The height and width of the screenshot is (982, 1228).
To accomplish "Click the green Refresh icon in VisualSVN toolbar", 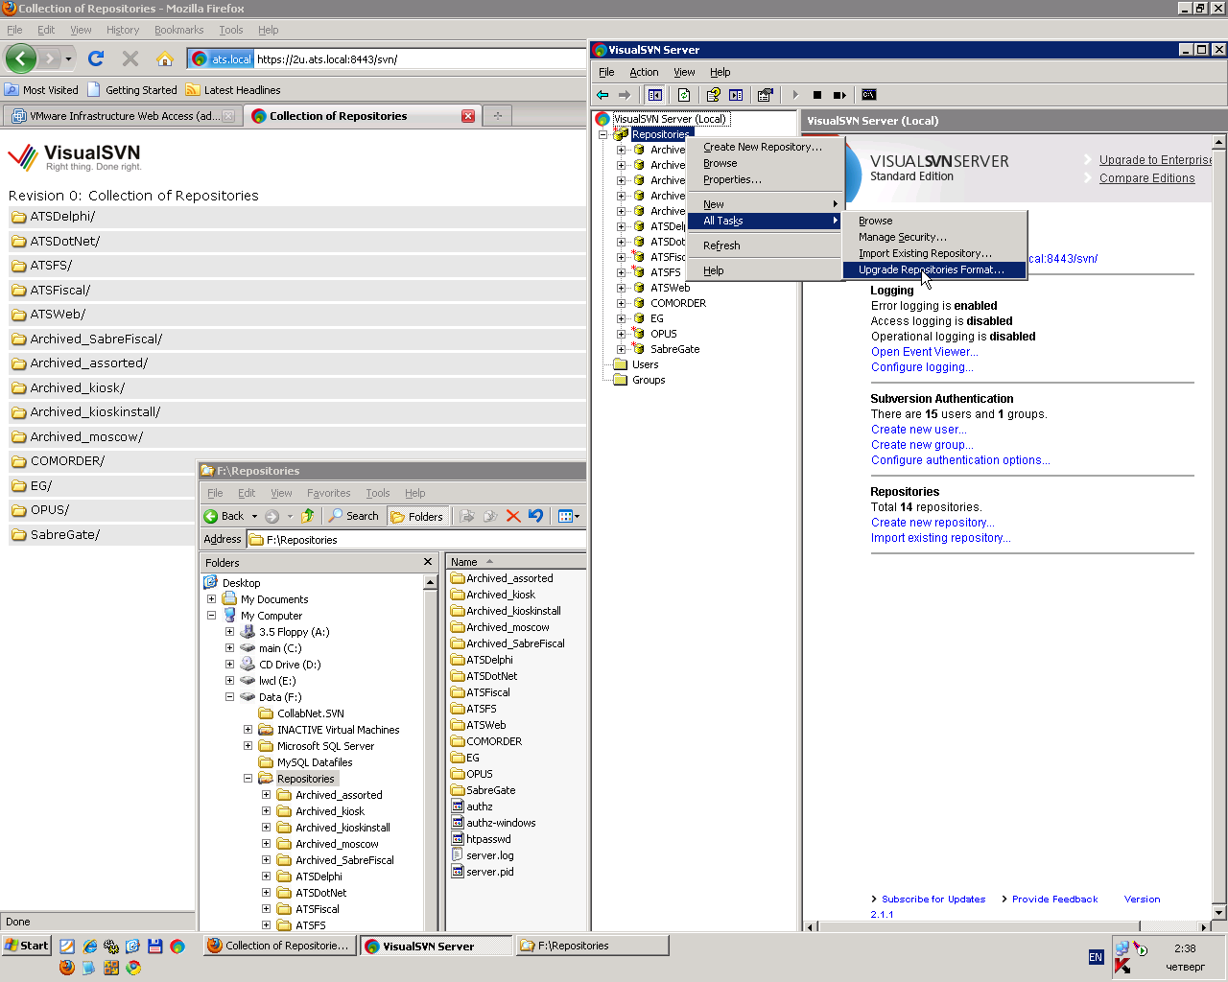I will [684, 95].
